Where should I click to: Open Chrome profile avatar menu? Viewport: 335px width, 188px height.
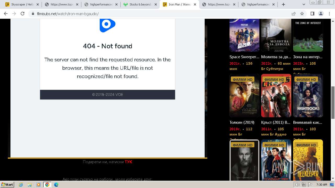pos(321,14)
